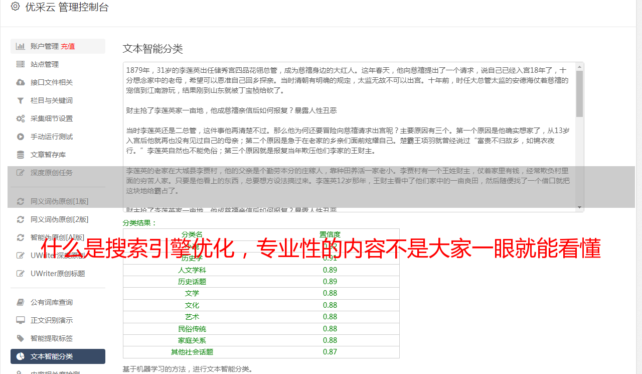
Task: Click the bar chart icon for 账户管理
Action: pyautogui.click(x=21, y=46)
